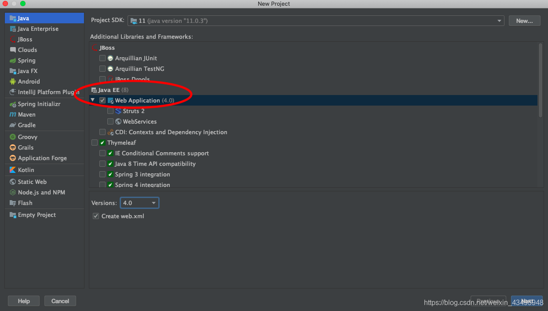Collapse the Web Application tree node

pos(93,100)
